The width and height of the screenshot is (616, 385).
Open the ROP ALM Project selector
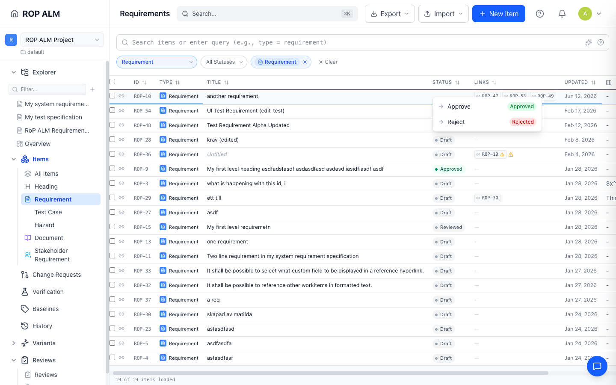(x=62, y=40)
